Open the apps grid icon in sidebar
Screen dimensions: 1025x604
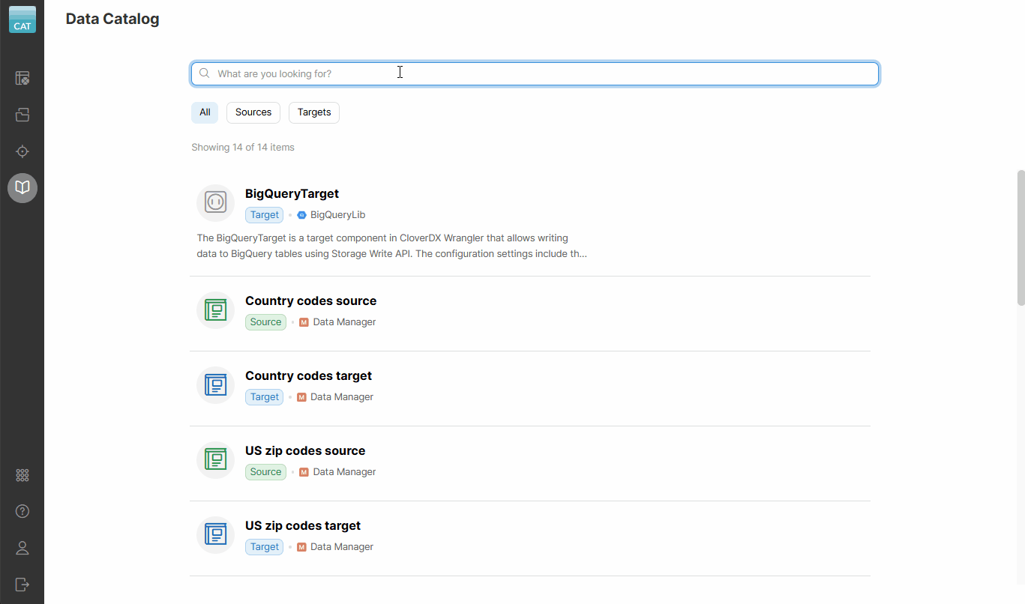tap(22, 474)
